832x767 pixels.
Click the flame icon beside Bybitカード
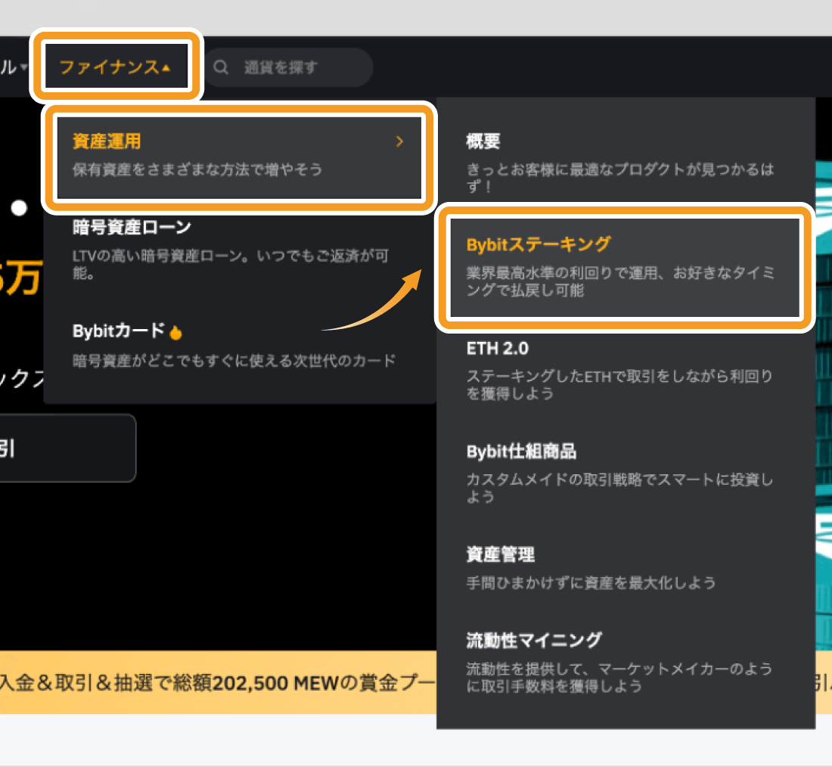tap(175, 332)
